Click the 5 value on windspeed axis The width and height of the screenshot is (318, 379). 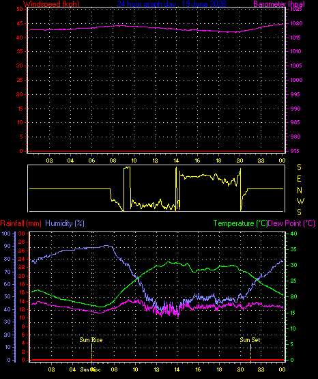[x=21, y=137]
